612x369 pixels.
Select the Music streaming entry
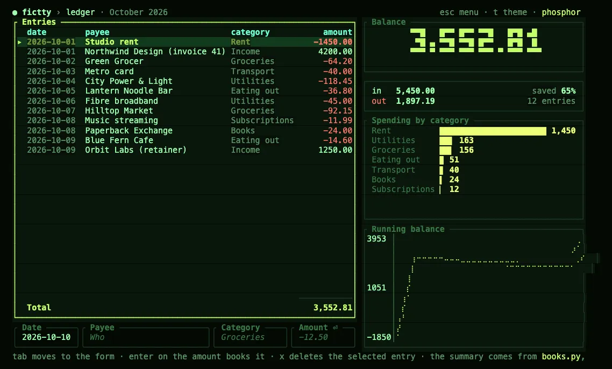coord(184,120)
